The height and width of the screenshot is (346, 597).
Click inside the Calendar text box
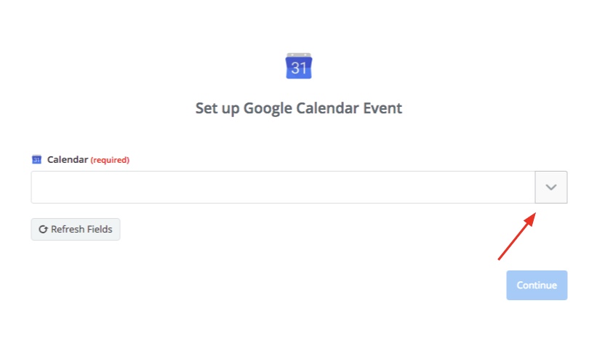(283, 187)
